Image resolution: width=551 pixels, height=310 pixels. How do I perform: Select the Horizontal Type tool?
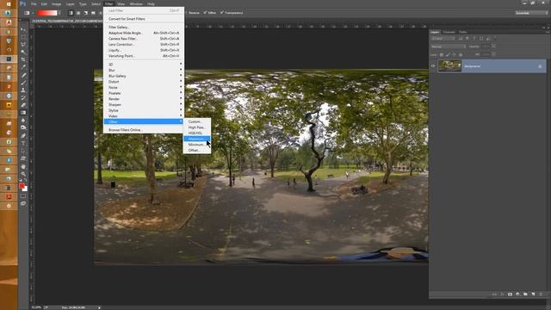click(x=23, y=143)
